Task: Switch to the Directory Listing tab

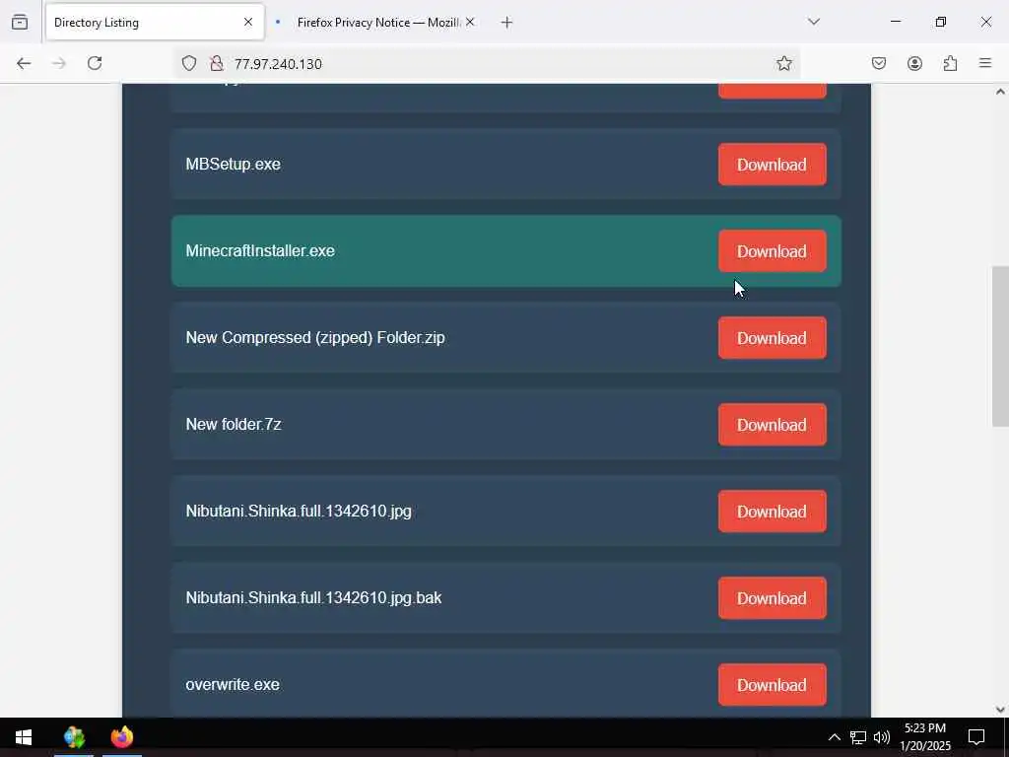Action: [155, 23]
